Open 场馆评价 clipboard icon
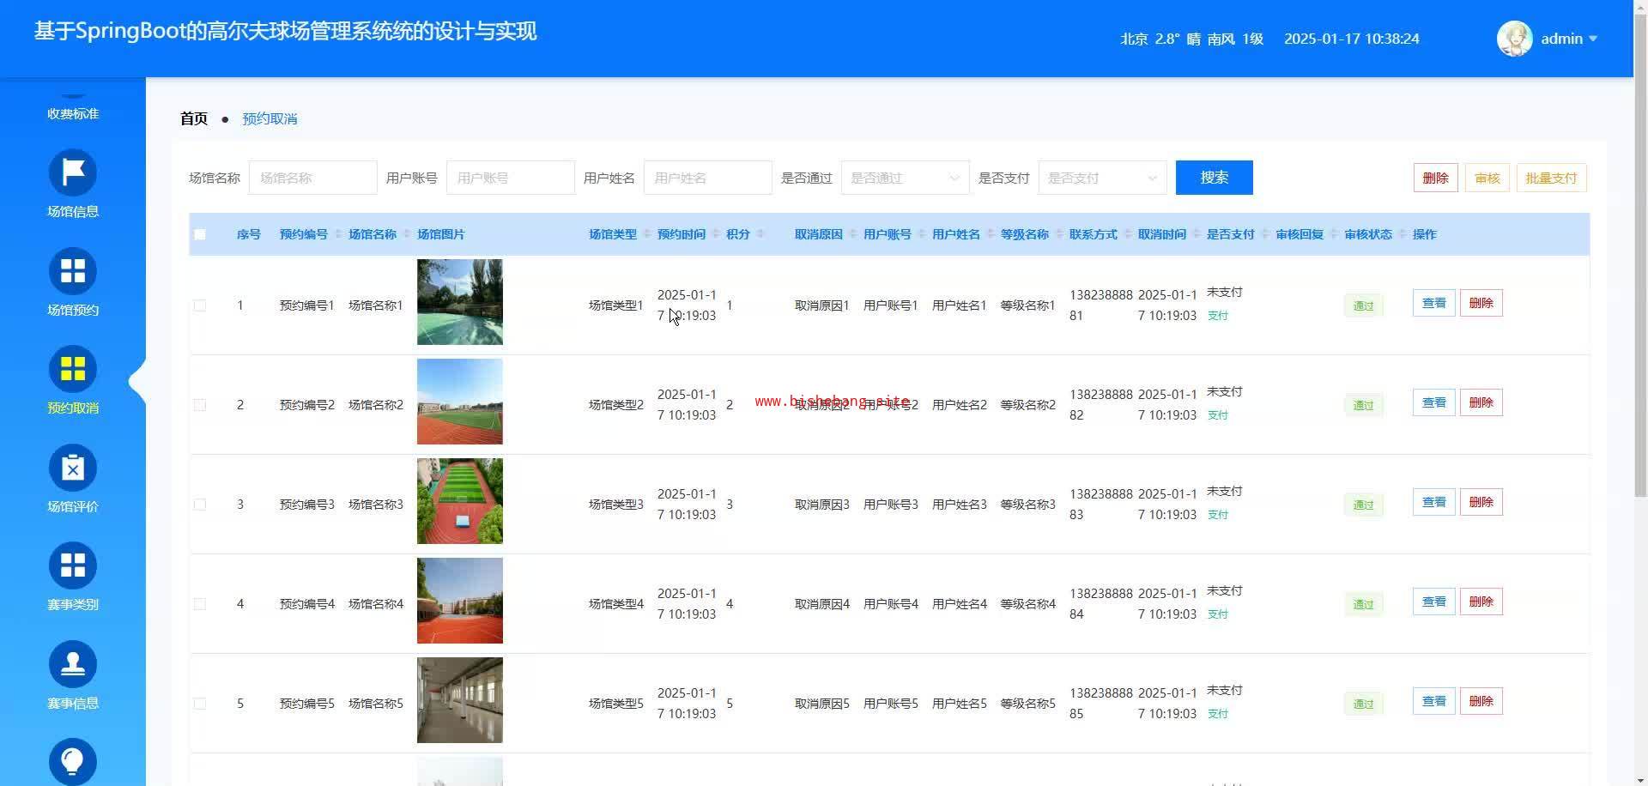 [73, 469]
